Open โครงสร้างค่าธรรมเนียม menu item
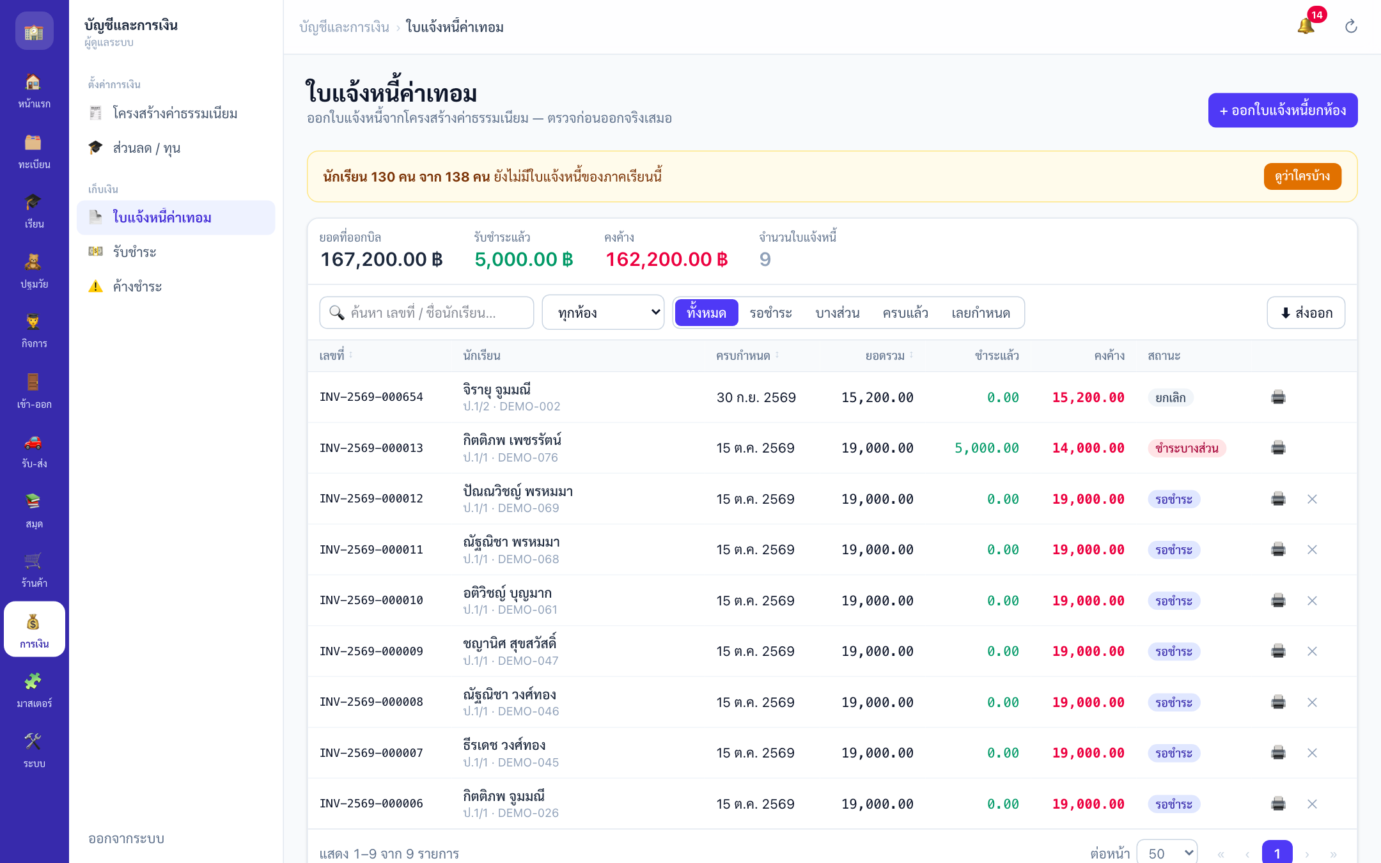The image size is (1381, 863). point(176,113)
